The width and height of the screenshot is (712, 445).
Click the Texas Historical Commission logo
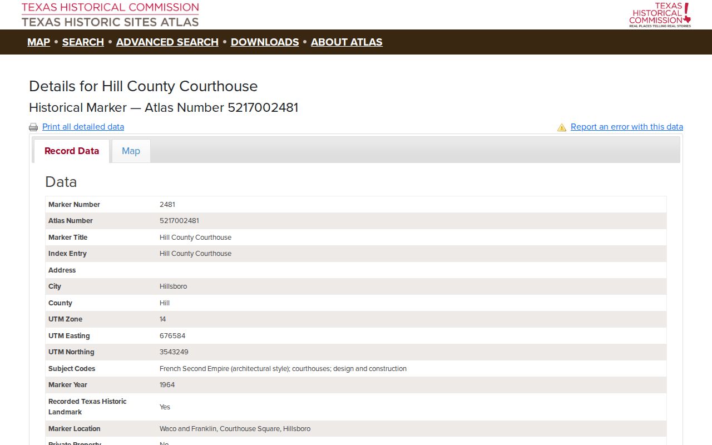[x=660, y=15]
